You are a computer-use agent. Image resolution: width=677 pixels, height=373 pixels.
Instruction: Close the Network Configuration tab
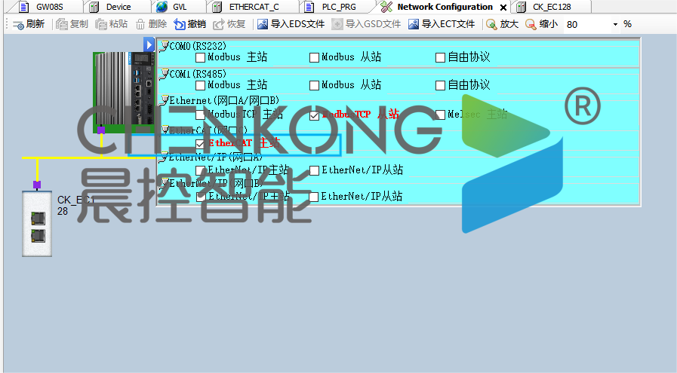point(503,8)
